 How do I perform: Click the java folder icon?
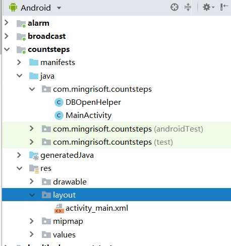(34, 76)
